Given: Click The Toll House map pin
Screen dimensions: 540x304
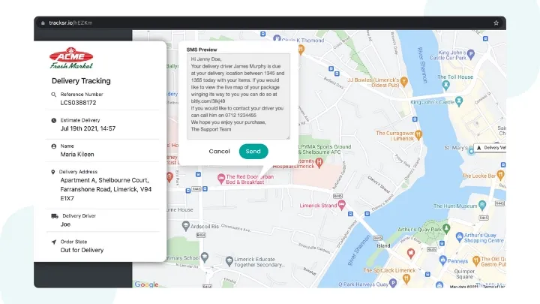Looking at the screenshot, I should 446,85.
